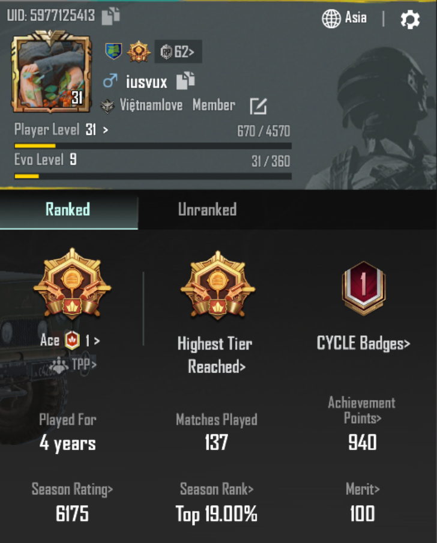Click the Player Level progress bar
The width and height of the screenshot is (437, 543).
click(153, 146)
